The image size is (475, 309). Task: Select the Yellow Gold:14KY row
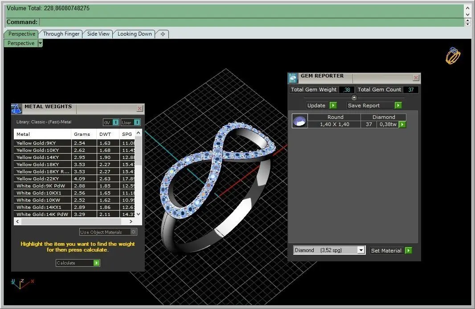[74, 157]
